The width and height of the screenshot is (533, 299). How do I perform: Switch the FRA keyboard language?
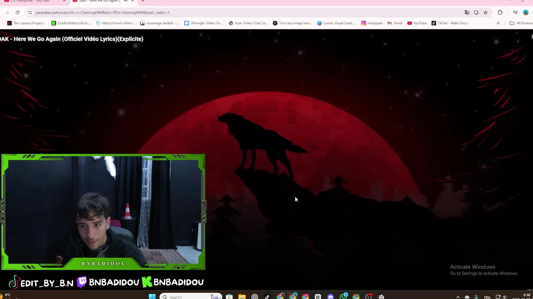pyautogui.click(x=487, y=297)
